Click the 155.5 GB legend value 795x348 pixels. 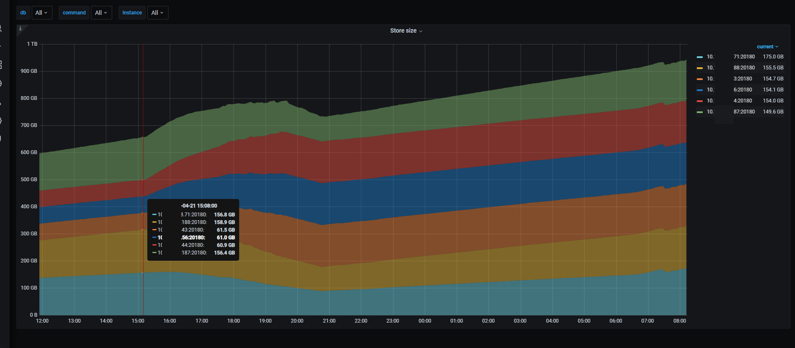[x=773, y=68]
